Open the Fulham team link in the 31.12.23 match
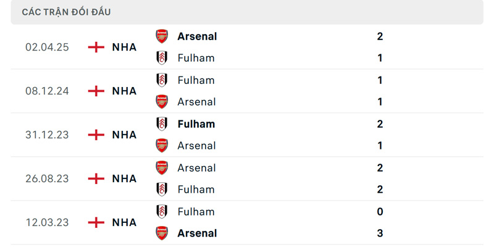 [196, 124]
